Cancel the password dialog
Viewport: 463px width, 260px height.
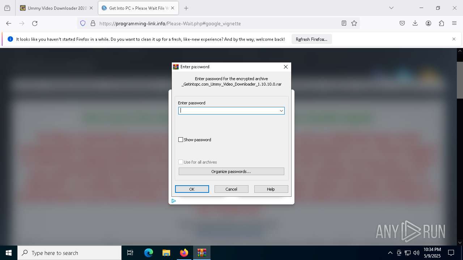pos(231,189)
